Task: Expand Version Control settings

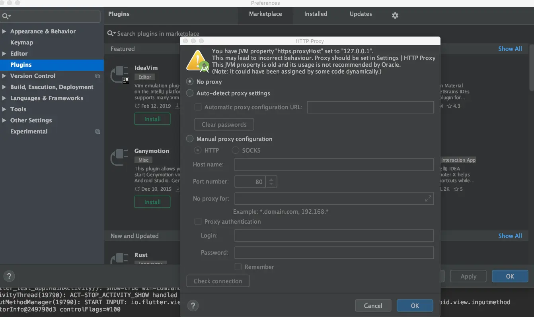Action: pos(4,76)
